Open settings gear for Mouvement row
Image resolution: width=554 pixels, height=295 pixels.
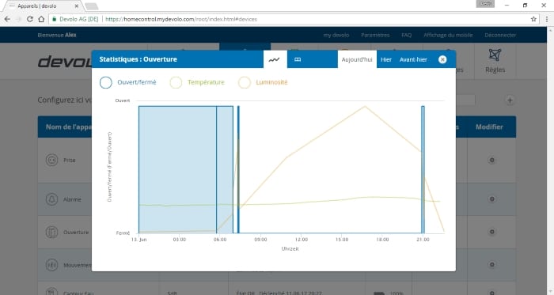click(x=491, y=265)
